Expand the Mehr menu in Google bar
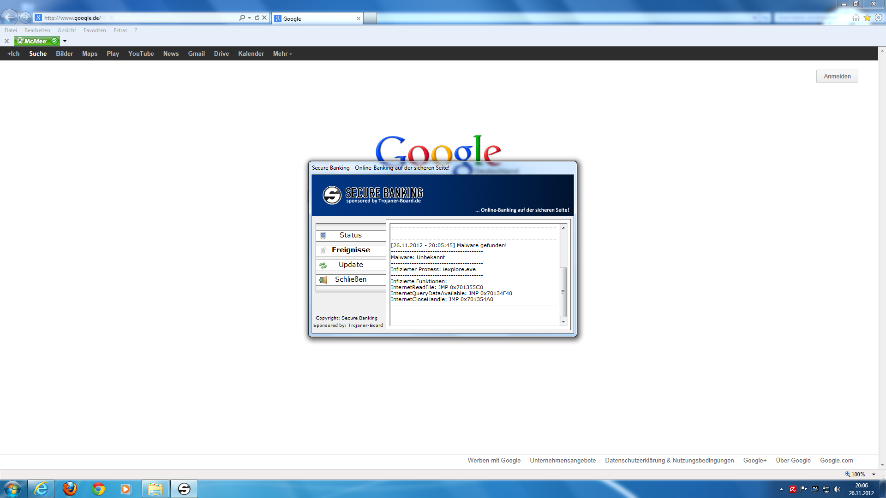This screenshot has width=886, height=498. (282, 54)
